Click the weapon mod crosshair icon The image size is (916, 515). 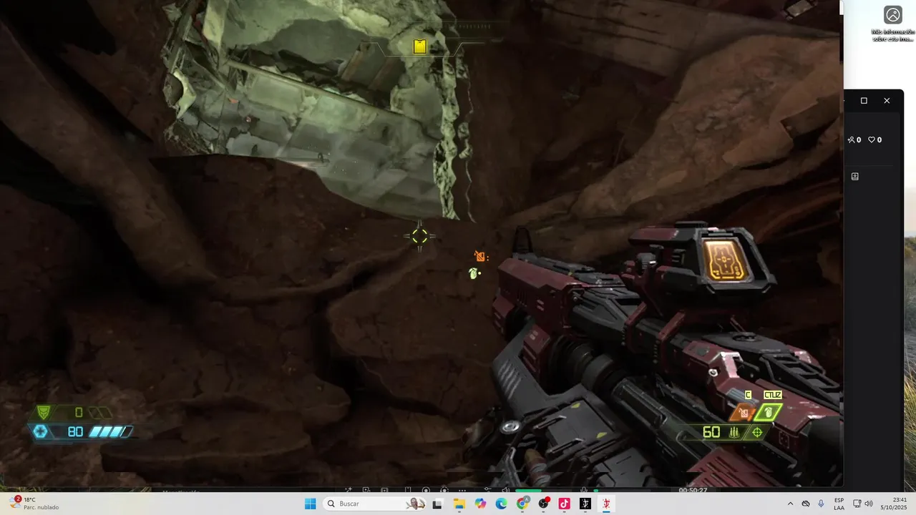(757, 432)
